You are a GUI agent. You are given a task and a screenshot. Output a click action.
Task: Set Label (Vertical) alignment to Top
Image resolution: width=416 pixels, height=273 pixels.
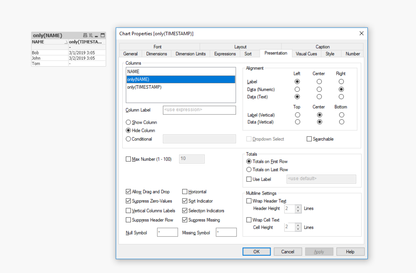pyautogui.click(x=298, y=115)
